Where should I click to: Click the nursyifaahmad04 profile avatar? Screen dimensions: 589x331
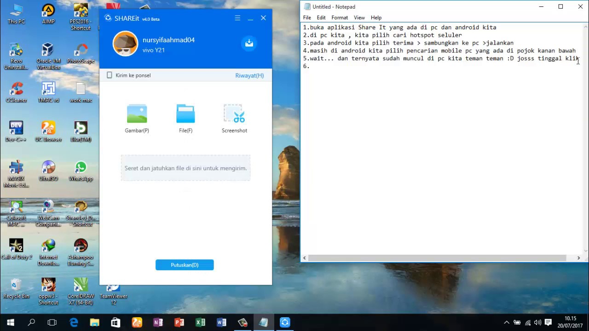click(125, 44)
